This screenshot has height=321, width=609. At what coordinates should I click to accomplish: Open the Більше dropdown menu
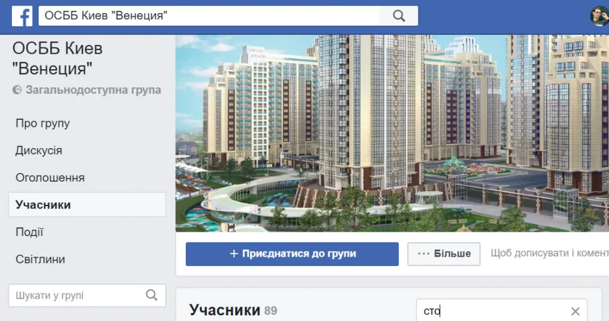(x=443, y=254)
